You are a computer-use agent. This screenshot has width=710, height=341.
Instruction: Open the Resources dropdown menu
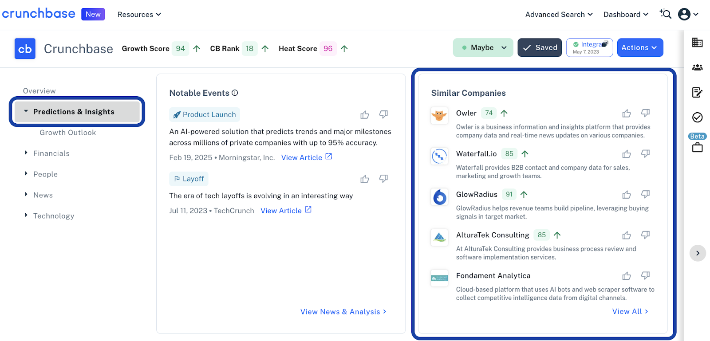click(x=139, y=15)
